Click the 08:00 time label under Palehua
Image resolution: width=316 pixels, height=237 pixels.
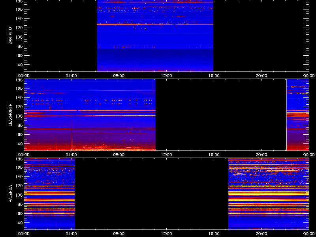(x=119, y=234)
